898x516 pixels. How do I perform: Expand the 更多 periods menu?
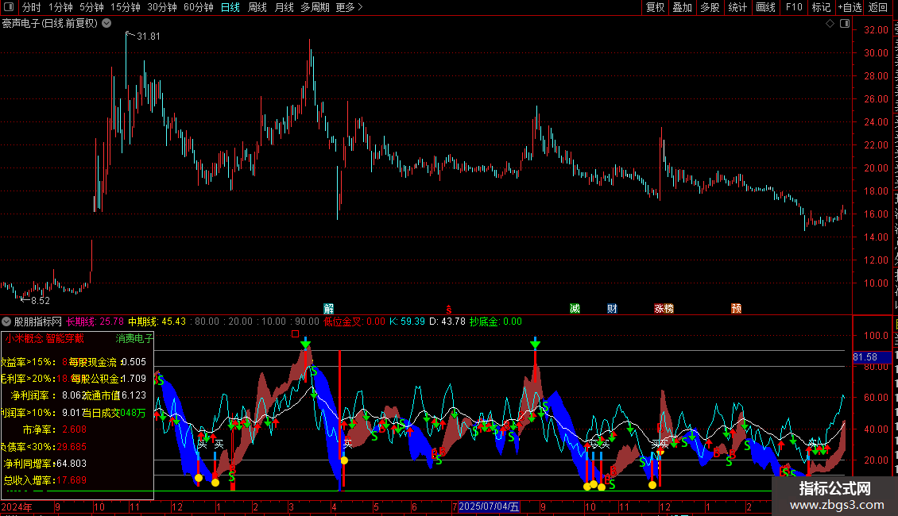(x=349, y=8)
